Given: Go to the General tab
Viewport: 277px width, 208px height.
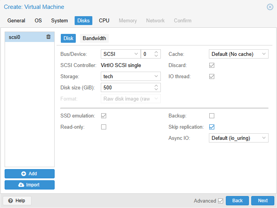Looking at the screenshot, I should pos(16,20).
